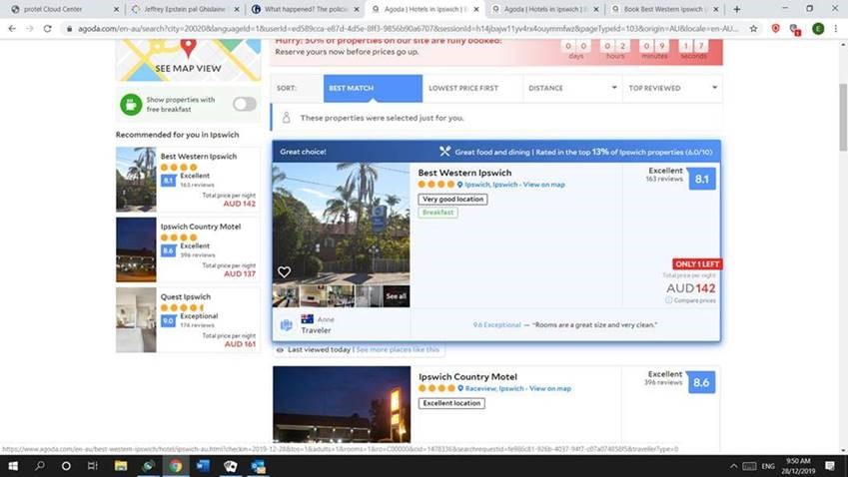Click the Excellent location tag
Viewport: 848px width, 477px height.
[451, 403]
